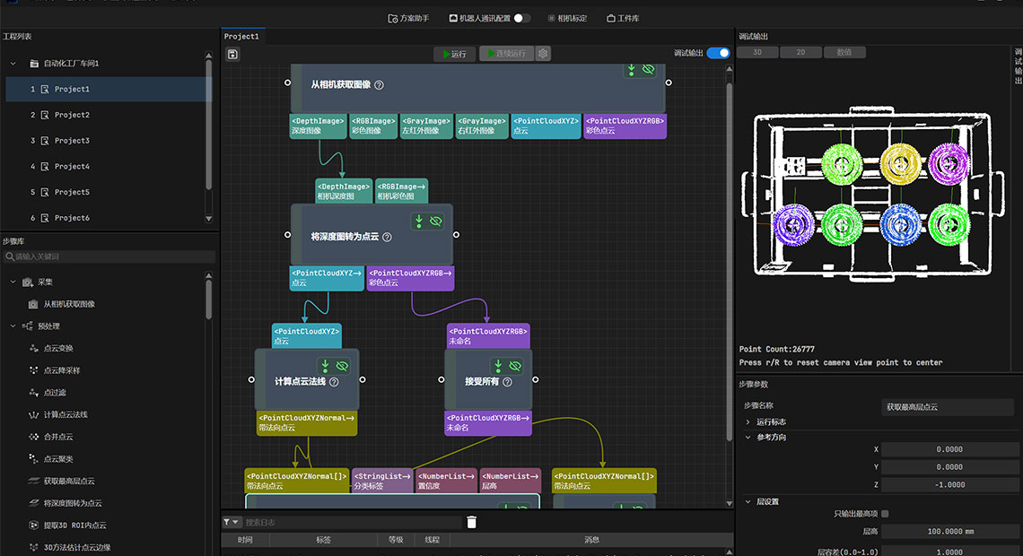Image resolution: width=1023 pixels, height=556 pixels.
Task: Select the 点云变换 step icon
Action: pos(34,348)
